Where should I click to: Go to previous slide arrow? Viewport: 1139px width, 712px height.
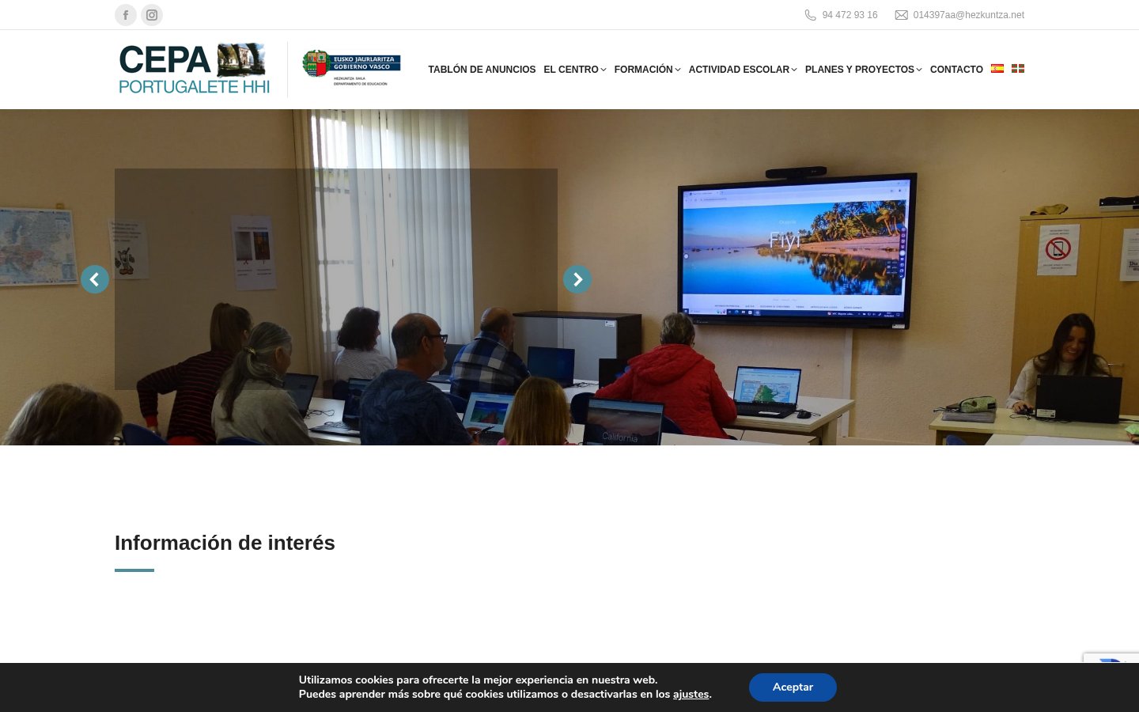[95, 279]
